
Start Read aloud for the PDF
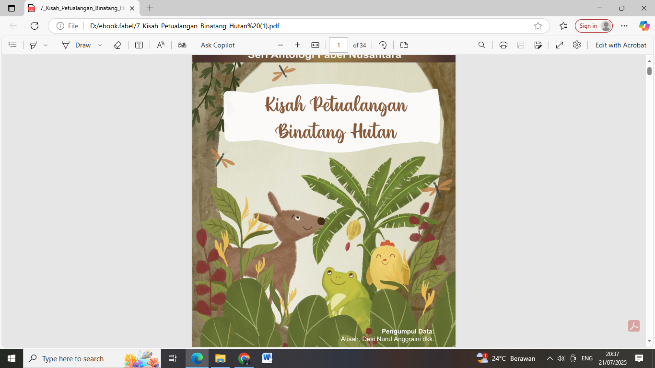160,45
